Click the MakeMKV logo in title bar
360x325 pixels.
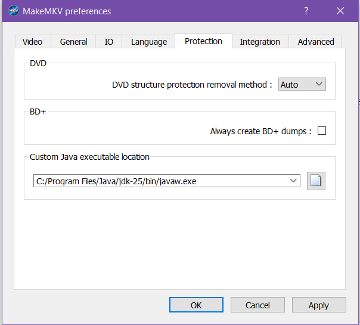click(x=14, y=11)
